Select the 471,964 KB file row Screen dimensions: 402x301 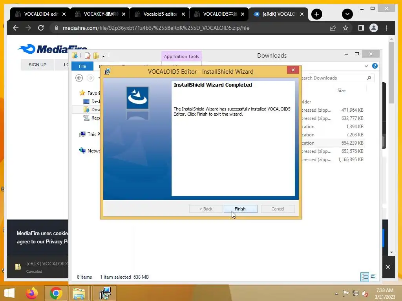[333, 110]
